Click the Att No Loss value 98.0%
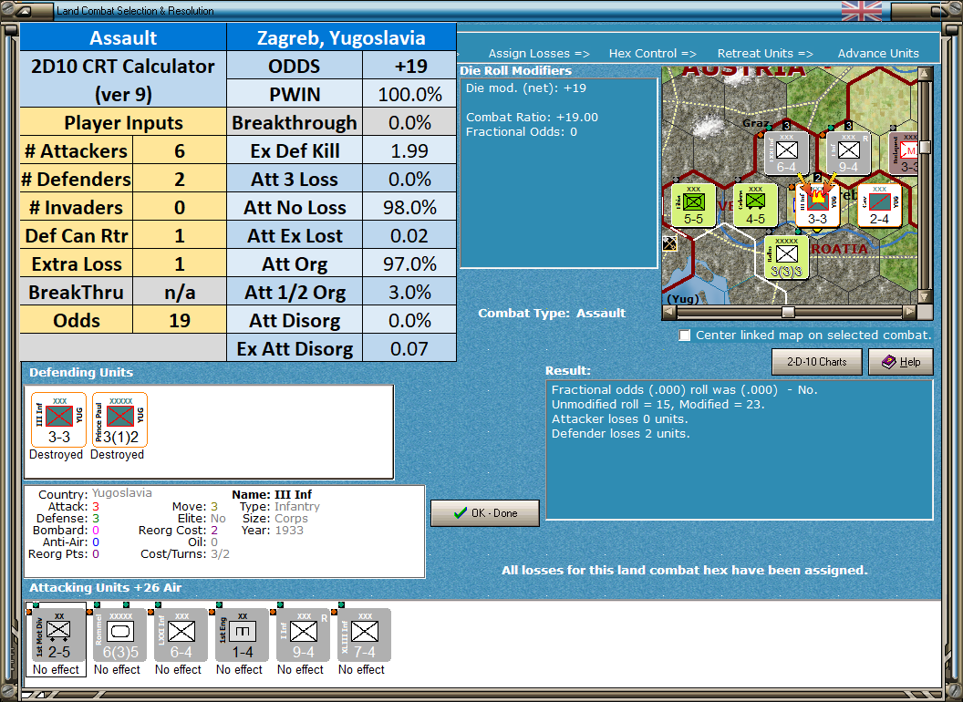The image size is (963, 702). tap(409, 208)
